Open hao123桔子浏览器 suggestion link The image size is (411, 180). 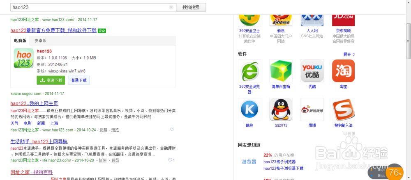[x=279, y=162]
